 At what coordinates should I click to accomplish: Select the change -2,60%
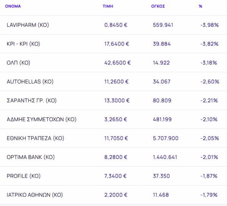pyautogui.click(x=210, y=82)
